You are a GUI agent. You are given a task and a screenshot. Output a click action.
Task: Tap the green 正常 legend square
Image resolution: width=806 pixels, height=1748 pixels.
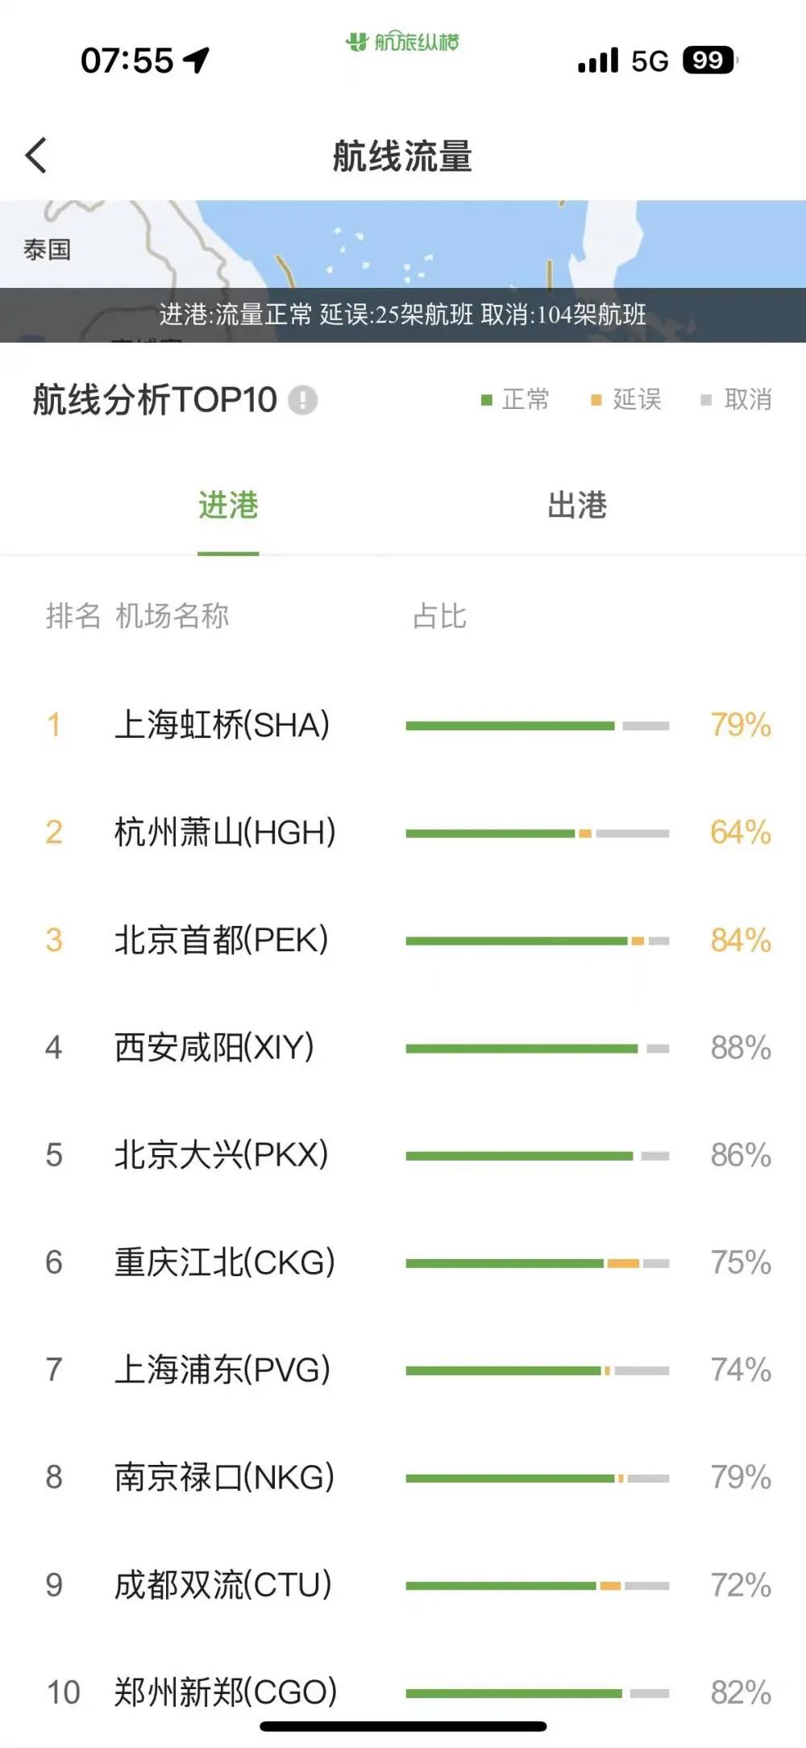coord(486,400)
